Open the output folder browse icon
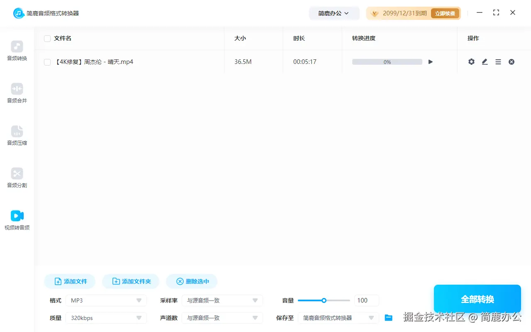The width and height of the screenshot is (531, 332). click(x=388, y=317)
